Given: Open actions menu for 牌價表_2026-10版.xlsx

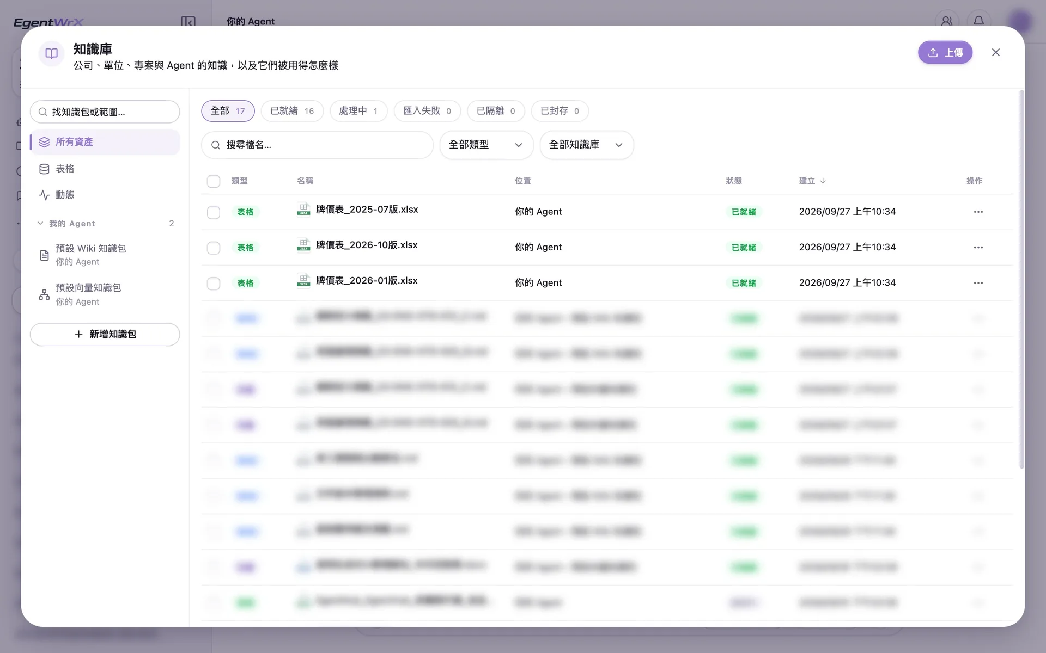Looking at the screenshot, I should (x=978, y=247).
